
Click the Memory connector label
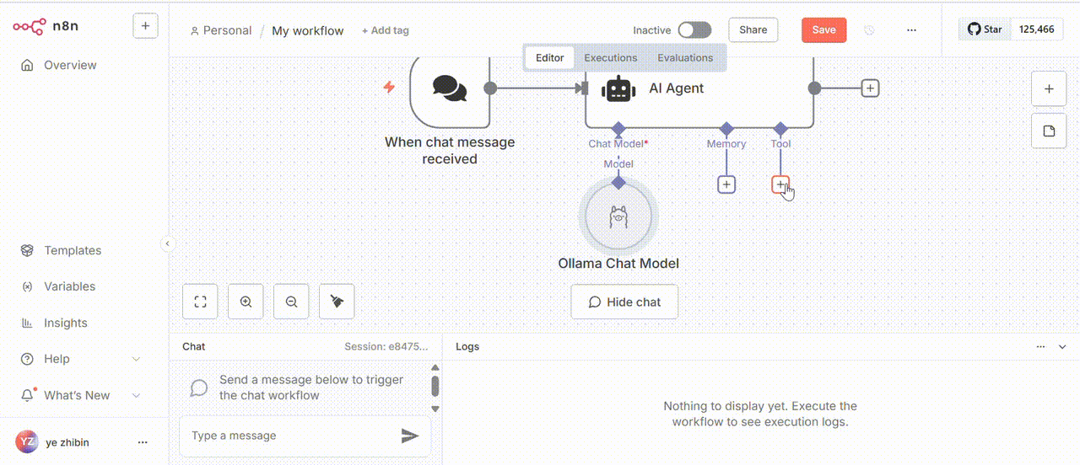[x=726, y=144]
